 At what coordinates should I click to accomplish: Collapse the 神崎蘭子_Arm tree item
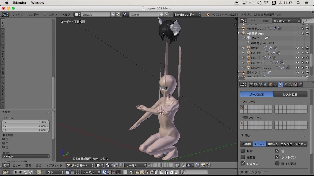click(x=239, y=33)
